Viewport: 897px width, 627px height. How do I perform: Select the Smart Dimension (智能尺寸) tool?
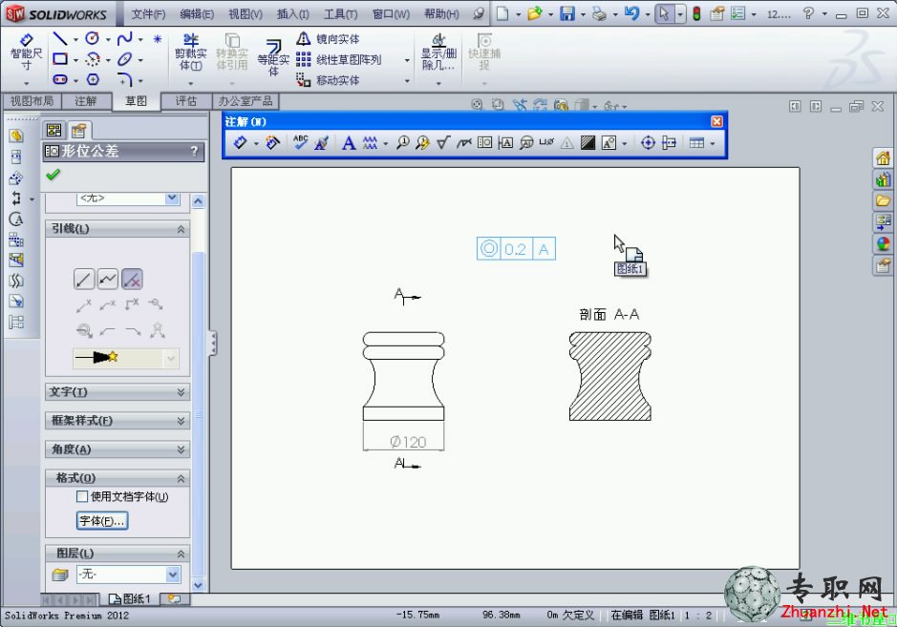pyautogui.click(x=27, y=52)
